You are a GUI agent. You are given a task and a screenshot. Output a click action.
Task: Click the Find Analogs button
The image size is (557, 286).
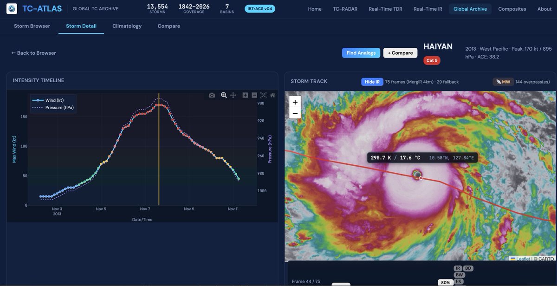coord(361,53)
